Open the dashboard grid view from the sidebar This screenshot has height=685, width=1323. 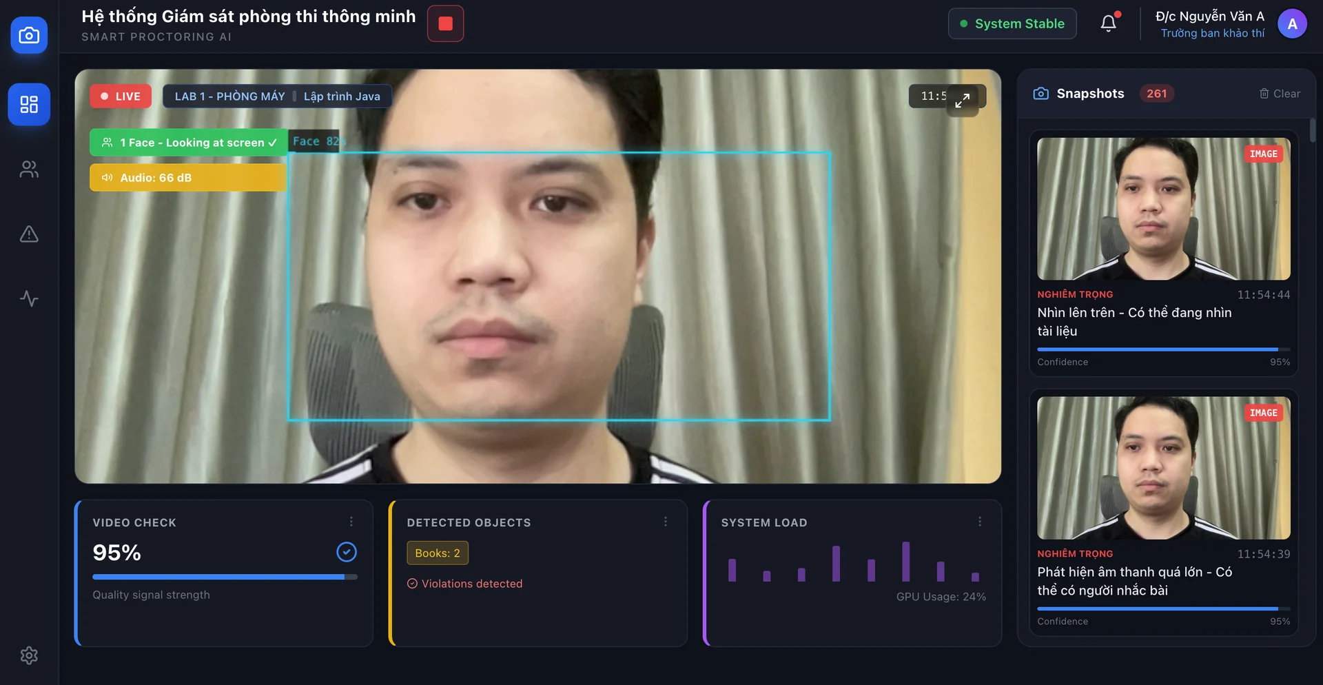28,104
